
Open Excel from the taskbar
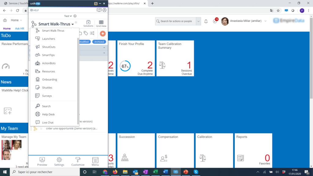point(155,172)
